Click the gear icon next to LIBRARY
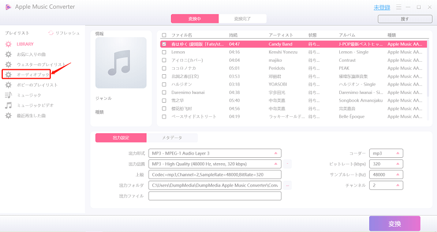This screenshot has height=232, width=437. pyautogui.click(x=8, y=44)
